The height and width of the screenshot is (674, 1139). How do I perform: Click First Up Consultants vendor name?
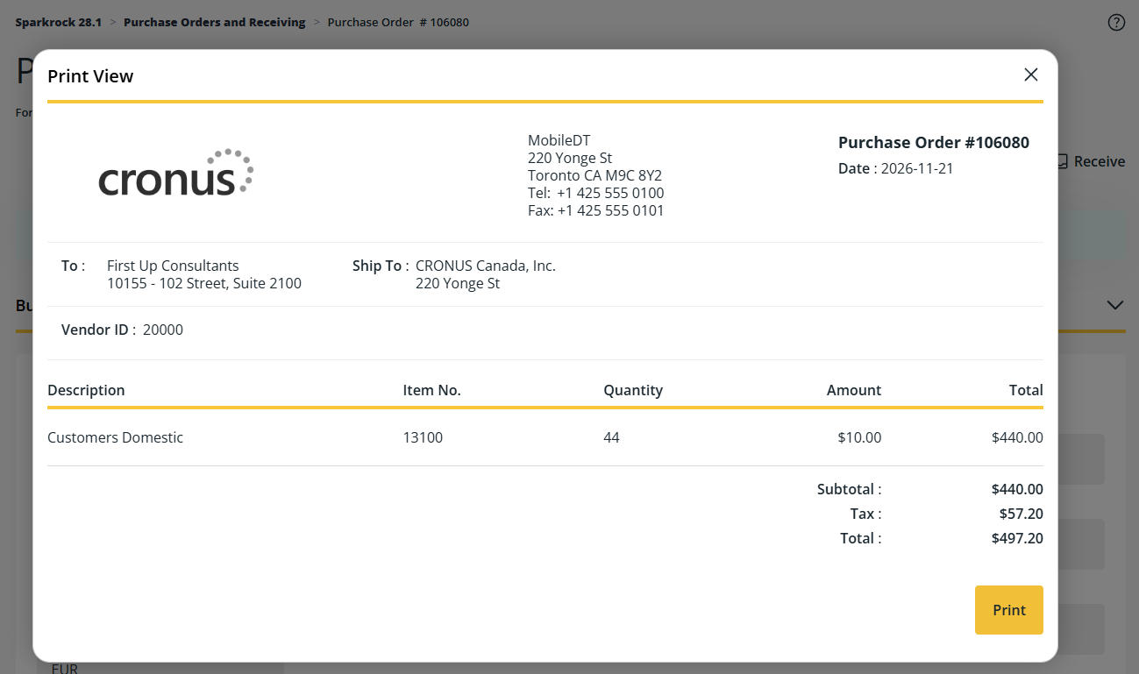(173, 266)
